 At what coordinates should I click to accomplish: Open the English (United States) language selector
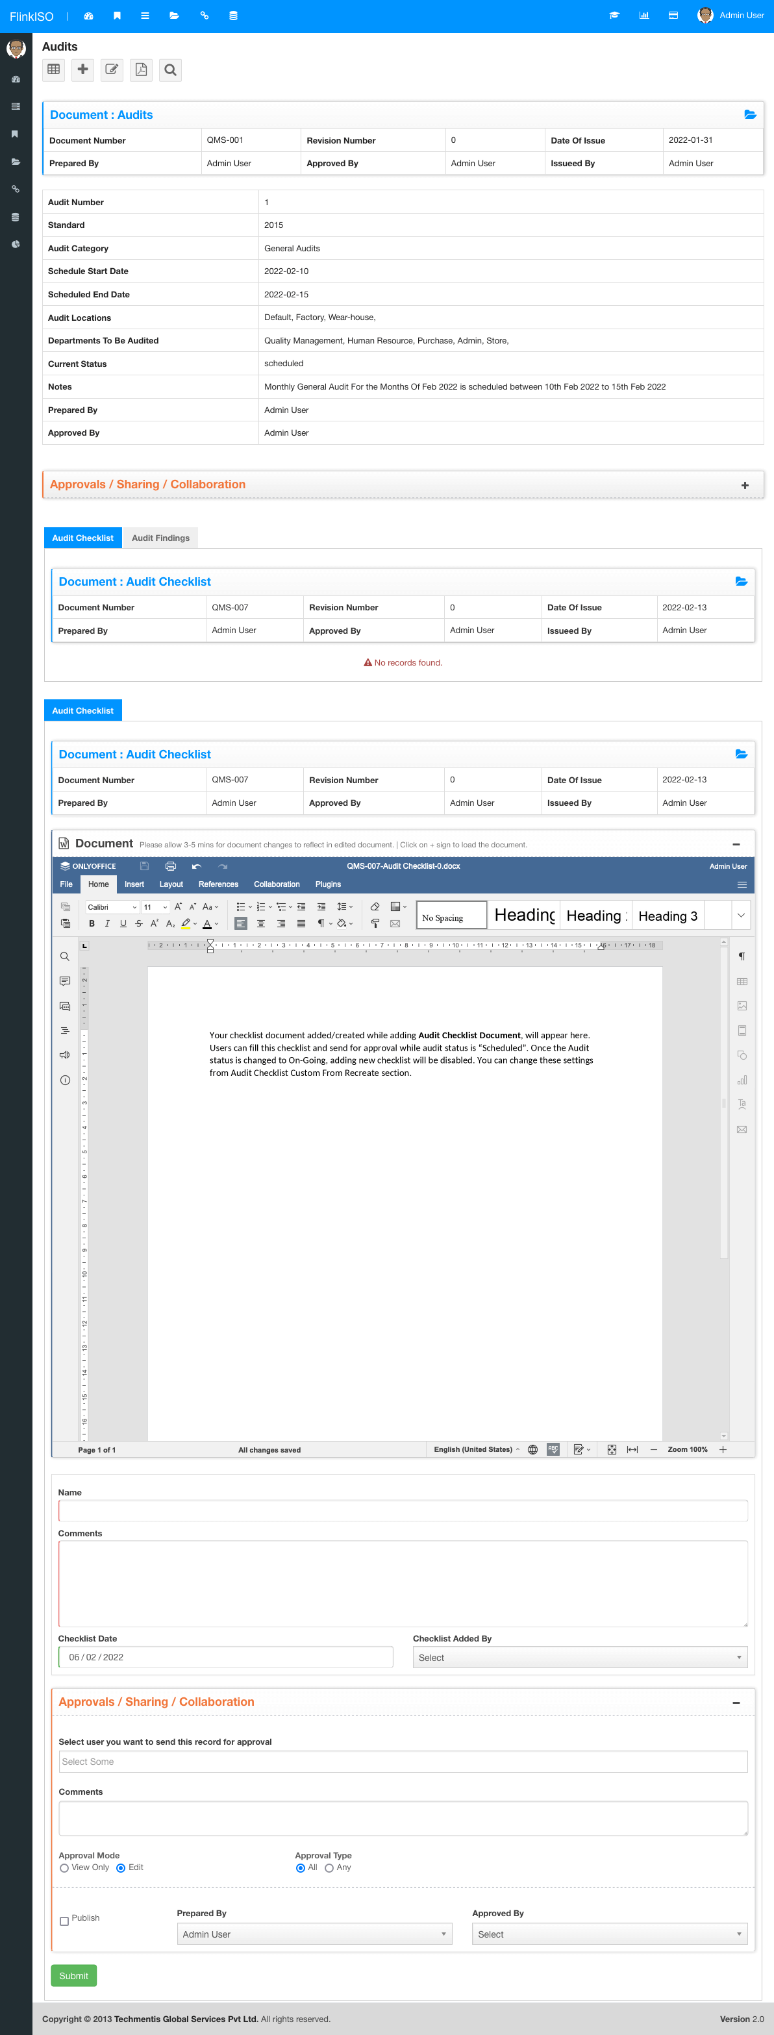point(476,1449)
